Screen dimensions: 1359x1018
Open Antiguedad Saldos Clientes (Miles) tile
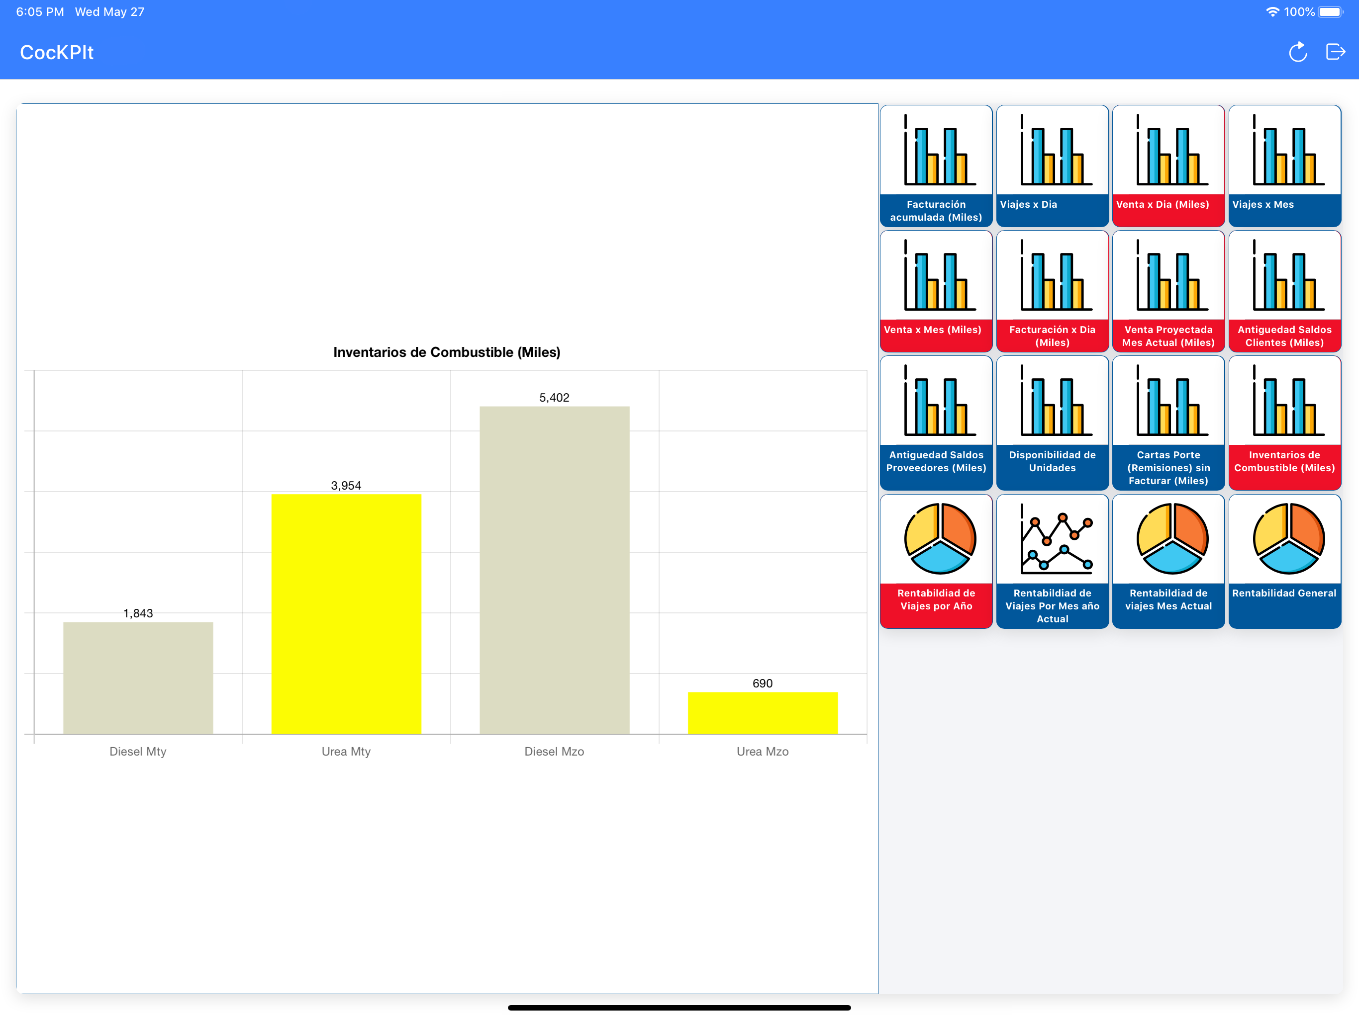pyautogui.click(x=1284, y=291)
